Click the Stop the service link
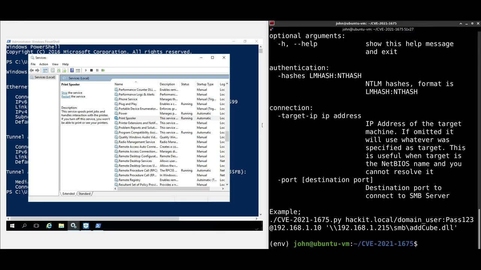Screen dimensions: 481x270 tap(64, 93)
